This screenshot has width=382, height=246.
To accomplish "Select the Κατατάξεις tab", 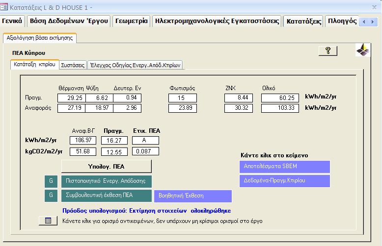I will coord(304,22).
